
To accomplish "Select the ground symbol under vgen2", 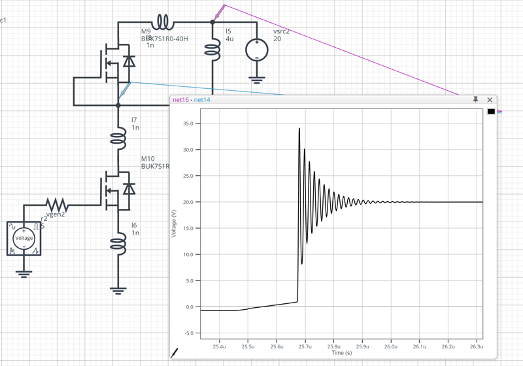I will 24,274.
